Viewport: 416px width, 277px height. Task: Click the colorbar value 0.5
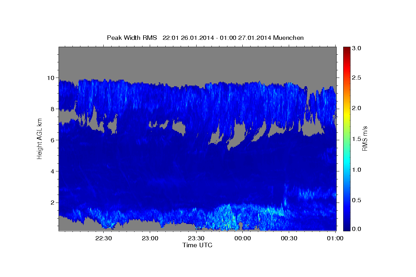point(357,200)
